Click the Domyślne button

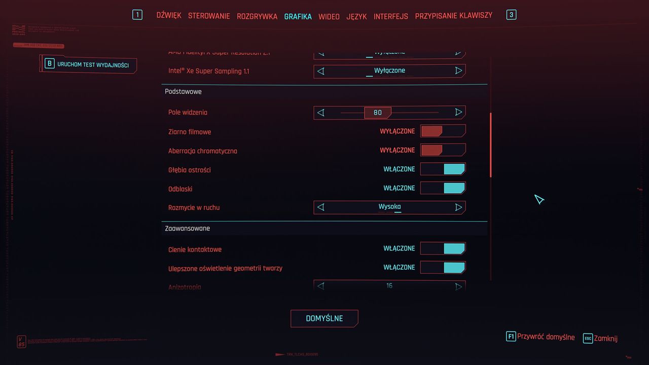(x=324, y=318)
